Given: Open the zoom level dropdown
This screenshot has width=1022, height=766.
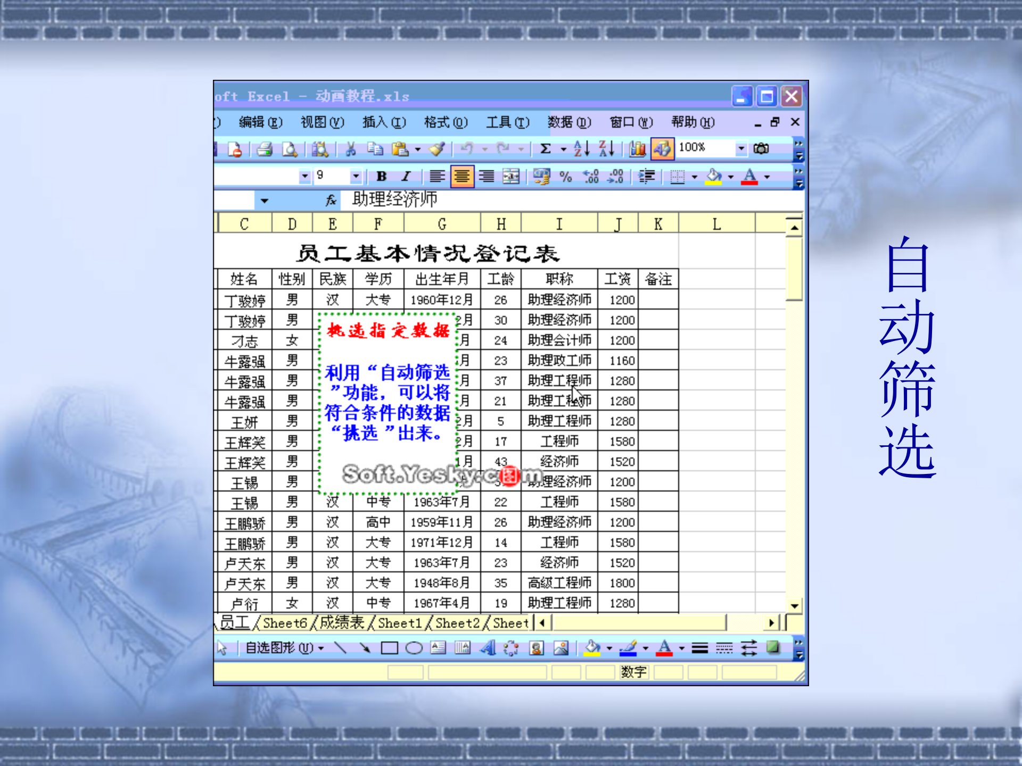Looking at the screenshot, I should click(740, 149).
